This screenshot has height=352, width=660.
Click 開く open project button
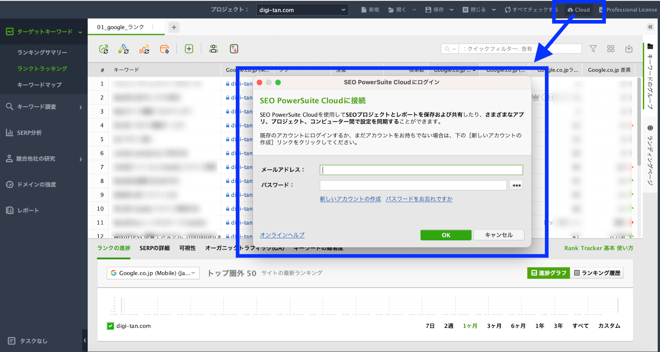coord(397,10)
